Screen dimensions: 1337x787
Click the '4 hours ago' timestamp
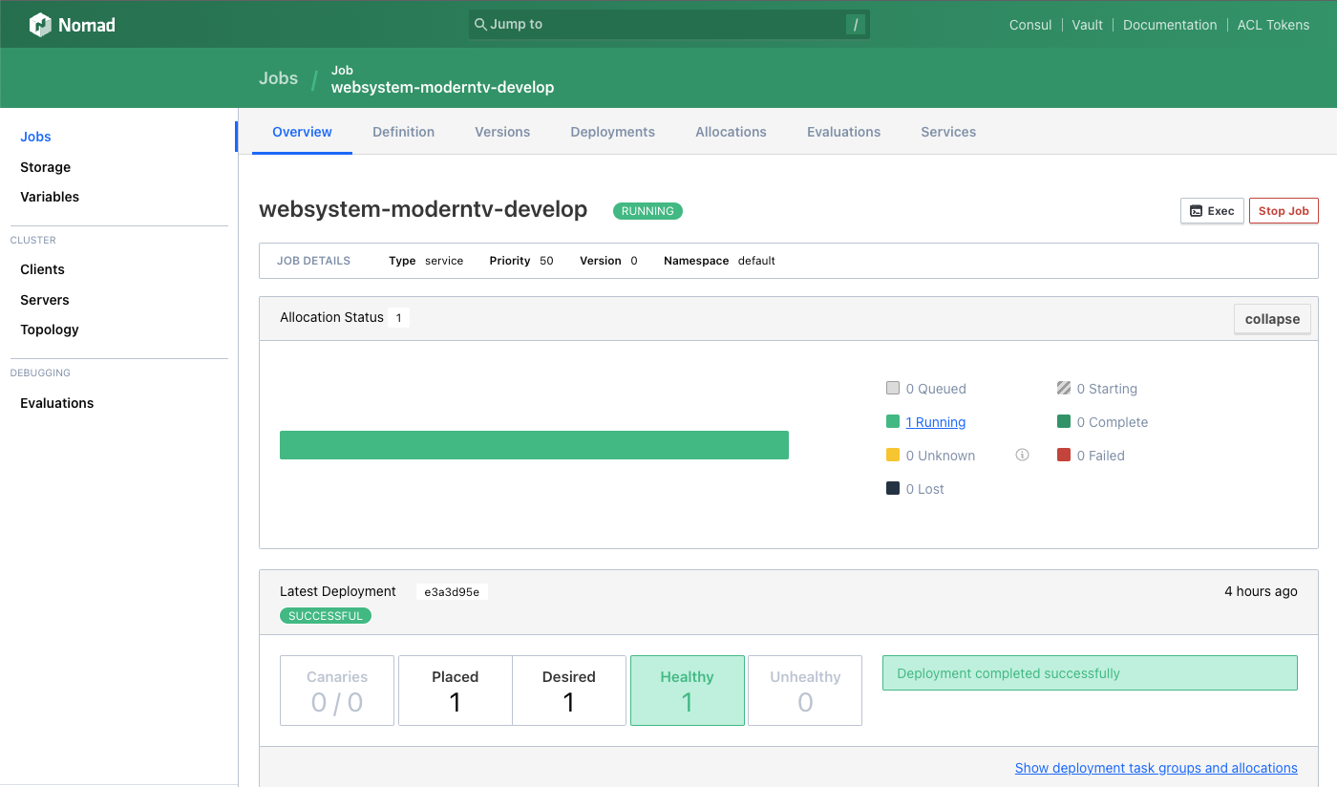[1261, 591]
